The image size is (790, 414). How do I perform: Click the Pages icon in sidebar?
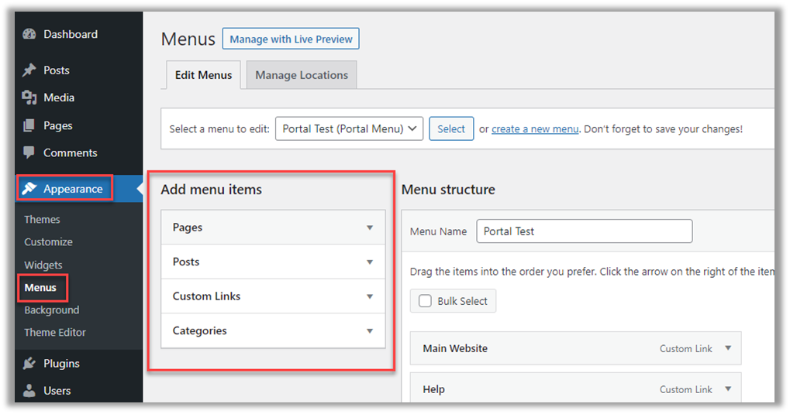coord(29,125)
